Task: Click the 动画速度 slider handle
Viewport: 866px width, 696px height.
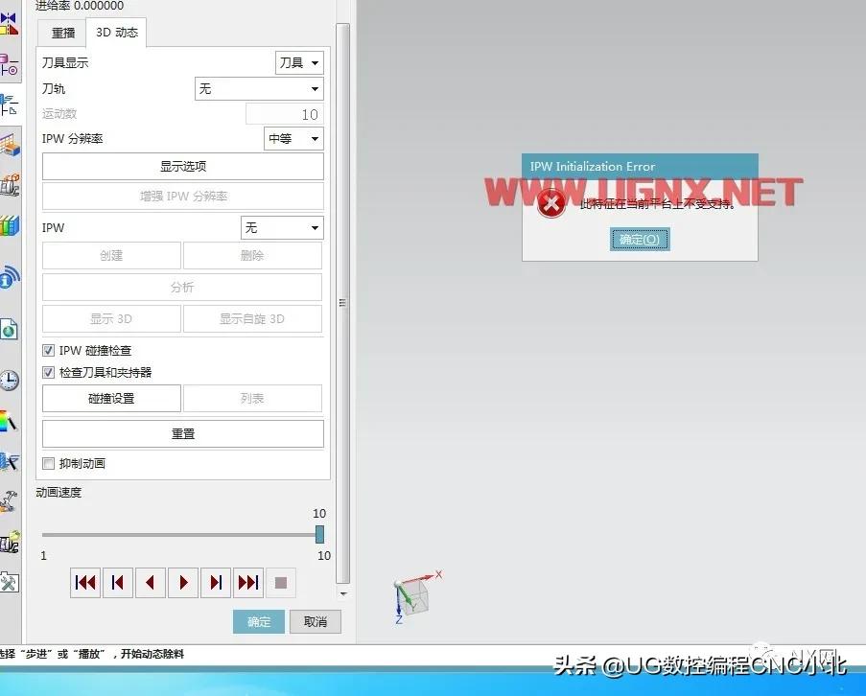Action: coord(319,534)
